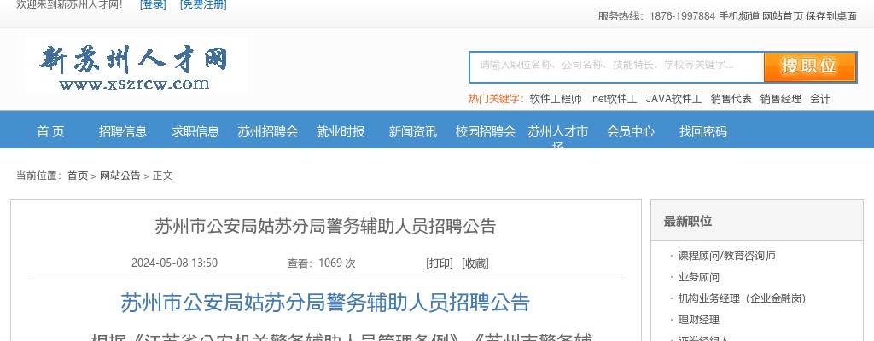Print the article via 打印 link
This screenshot has width=874, height=341.
click(x=440, y=263)
